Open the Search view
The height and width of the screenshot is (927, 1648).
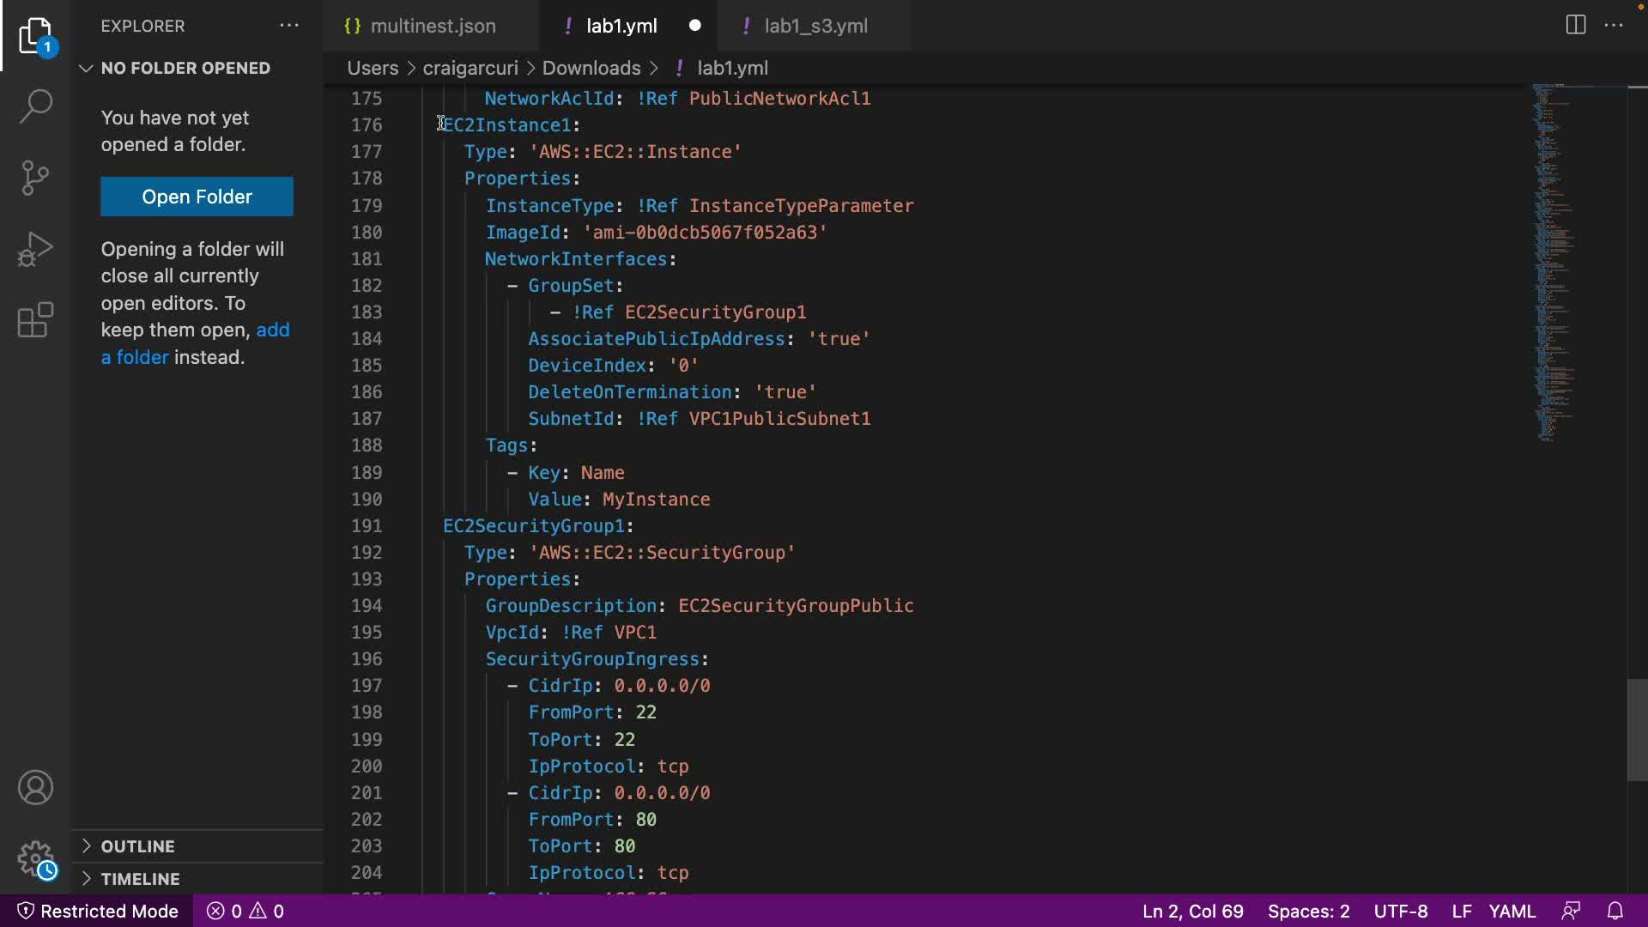pos(35,106)
